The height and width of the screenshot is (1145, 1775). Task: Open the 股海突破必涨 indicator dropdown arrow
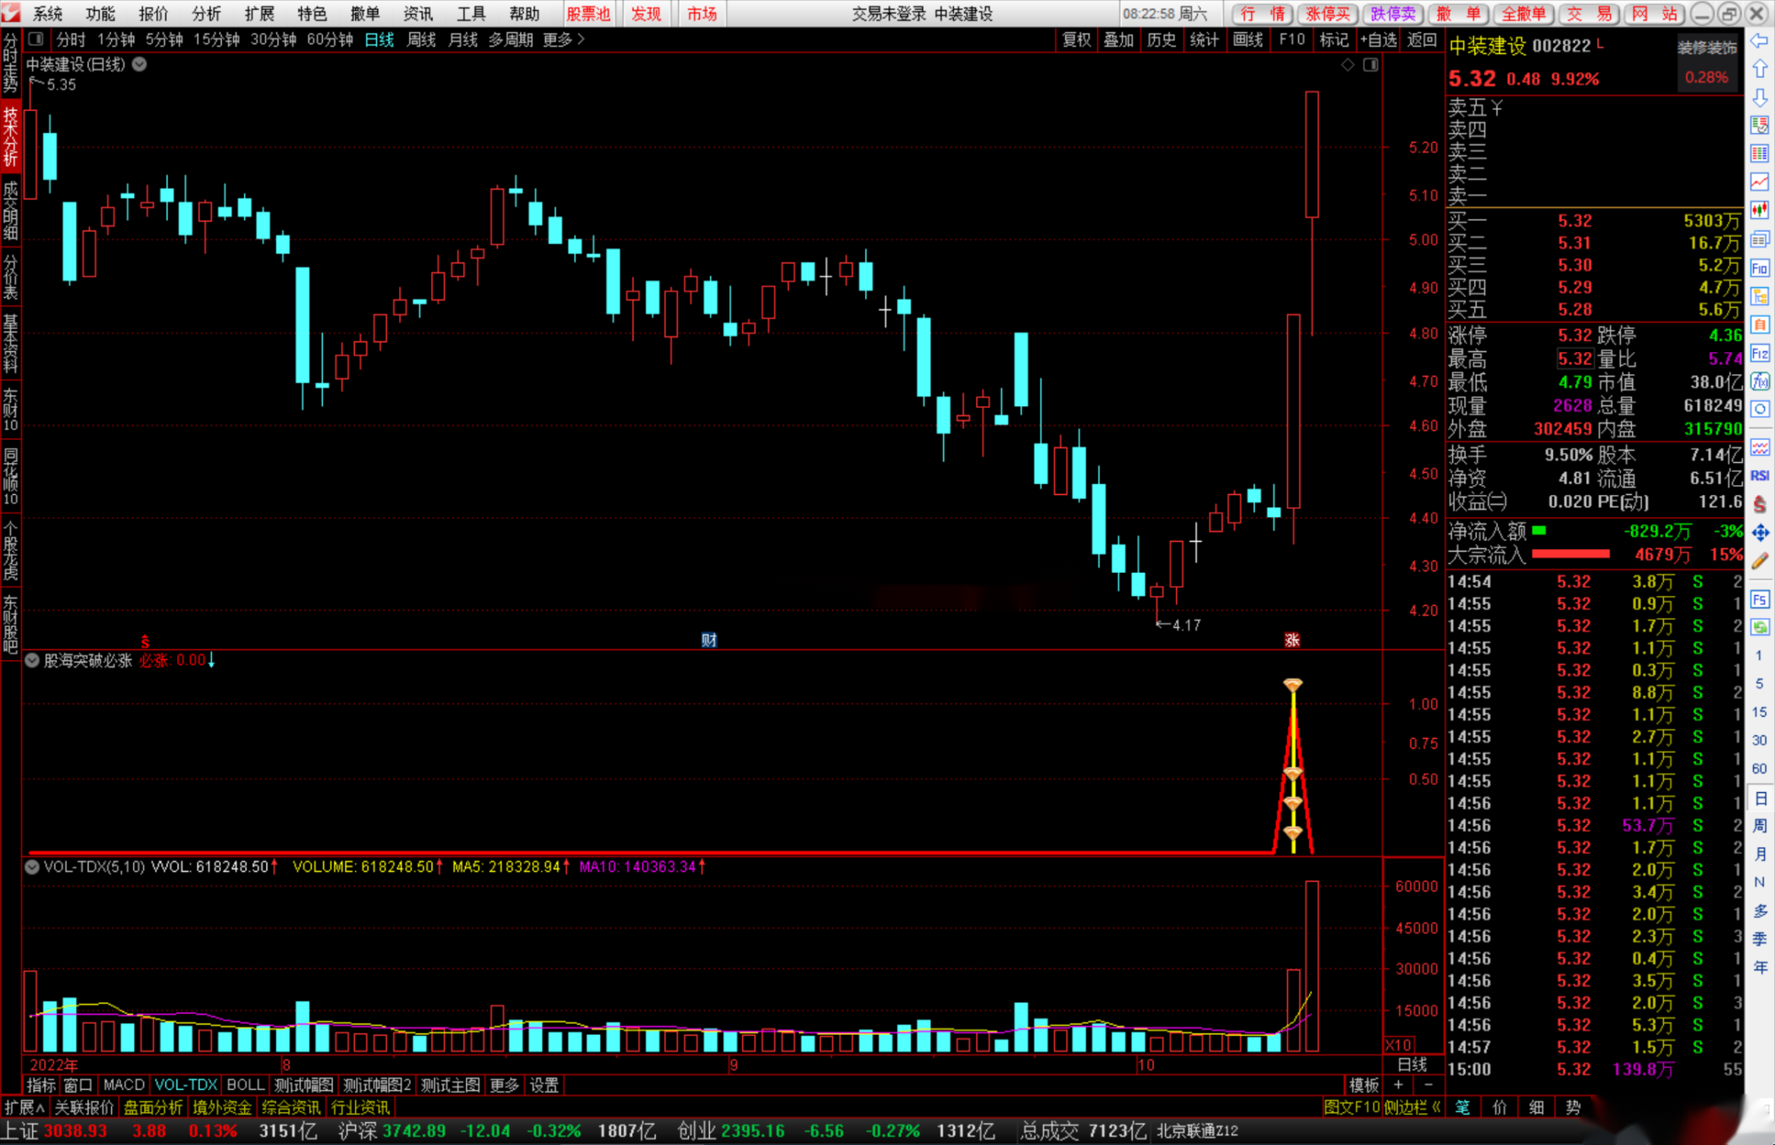click(x=32, y=661)
